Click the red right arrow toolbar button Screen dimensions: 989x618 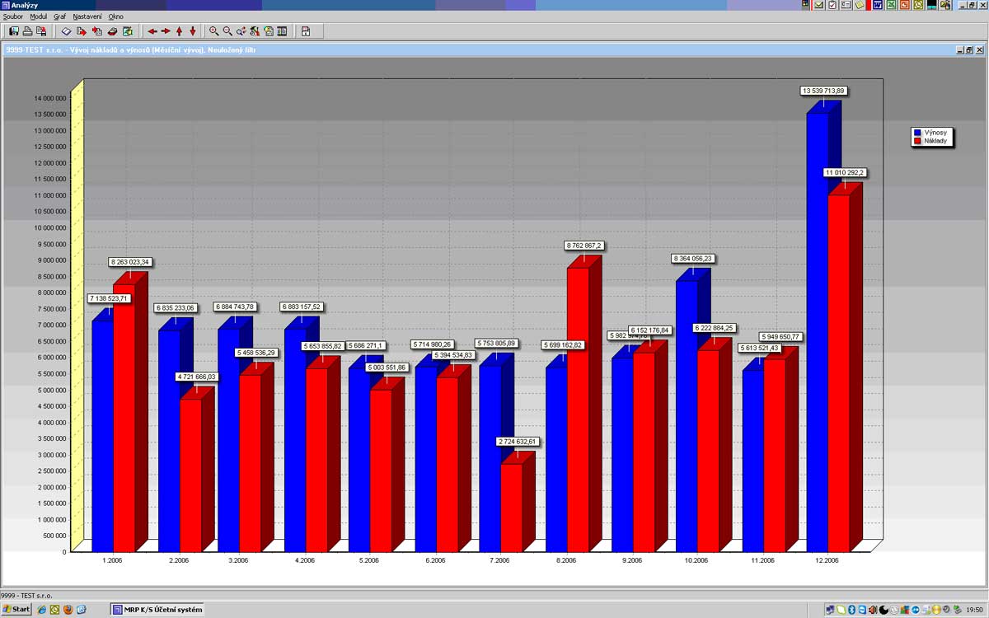[x=166, y=31]
